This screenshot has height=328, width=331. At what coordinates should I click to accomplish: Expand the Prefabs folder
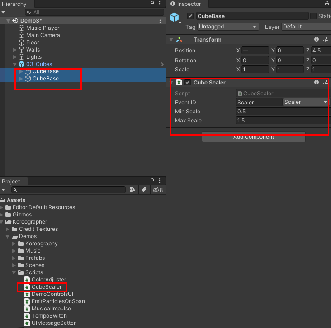click(x=14, y=258)
